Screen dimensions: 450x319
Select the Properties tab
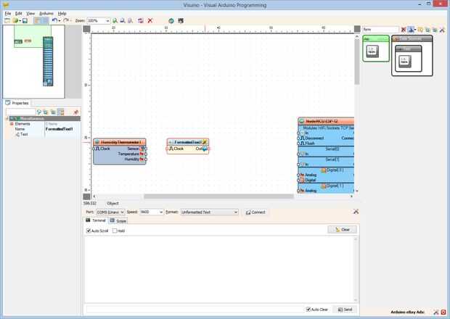(17, 103)
